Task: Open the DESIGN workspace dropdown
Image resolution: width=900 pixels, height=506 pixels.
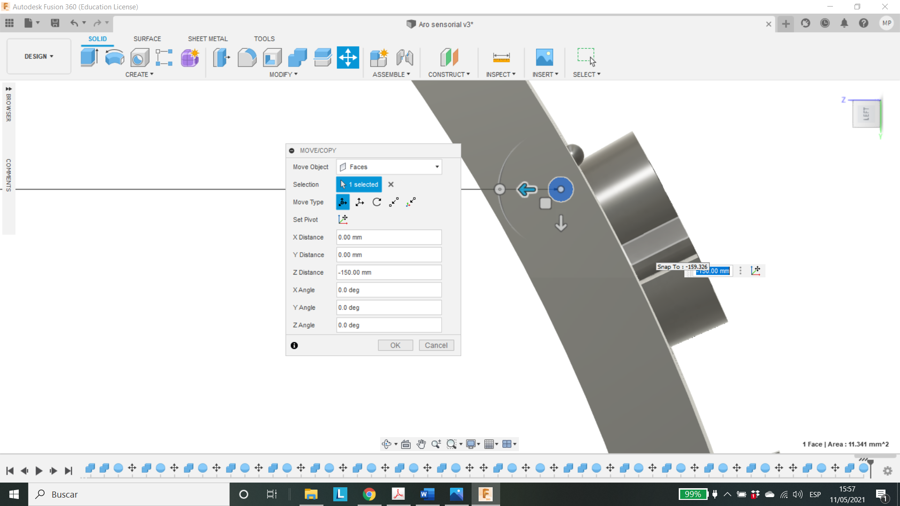Action: point(39,56)
